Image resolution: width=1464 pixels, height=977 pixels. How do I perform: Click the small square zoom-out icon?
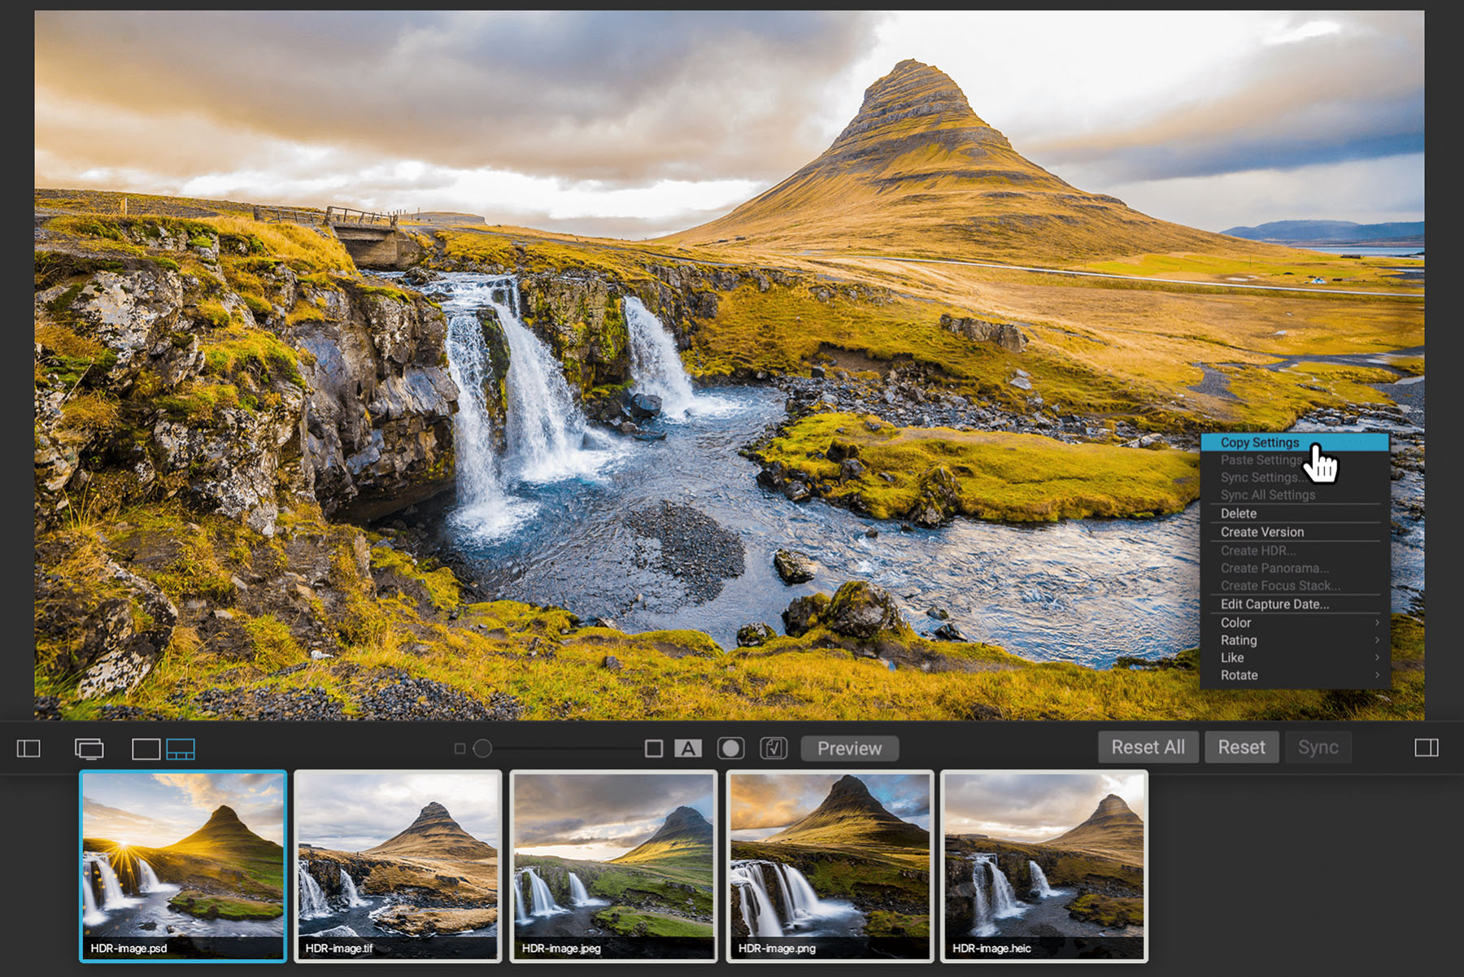point(460,748)
